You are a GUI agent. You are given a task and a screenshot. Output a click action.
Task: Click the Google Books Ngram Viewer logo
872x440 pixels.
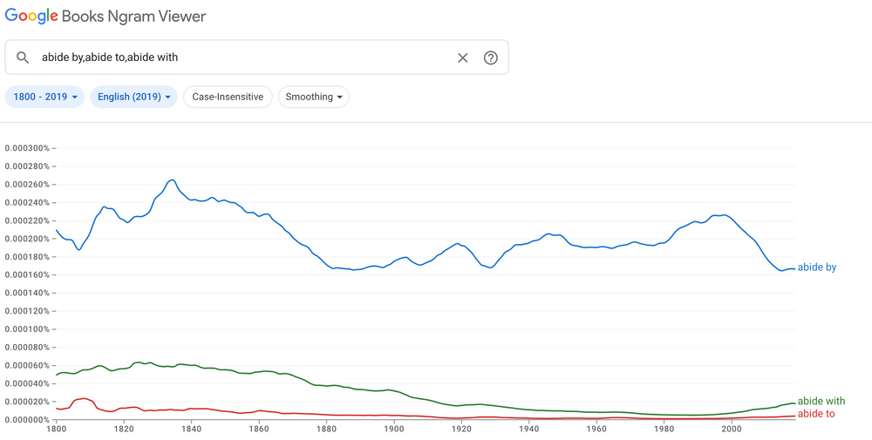pos(106,17)
